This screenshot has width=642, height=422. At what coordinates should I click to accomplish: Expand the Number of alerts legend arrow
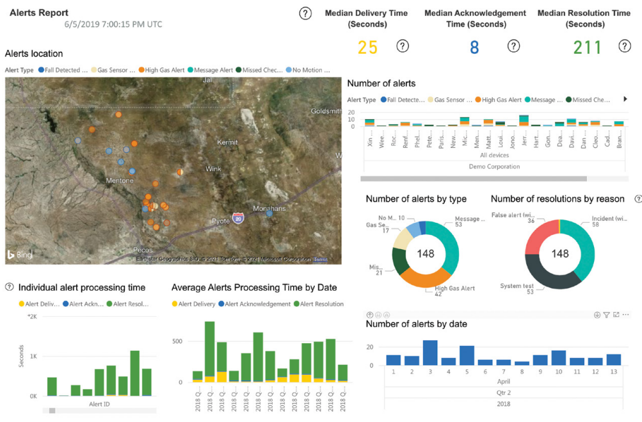coord(625,99)
